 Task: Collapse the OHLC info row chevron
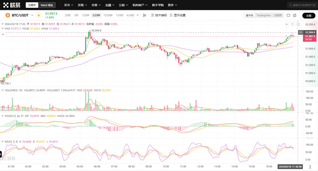click(2, 24)
